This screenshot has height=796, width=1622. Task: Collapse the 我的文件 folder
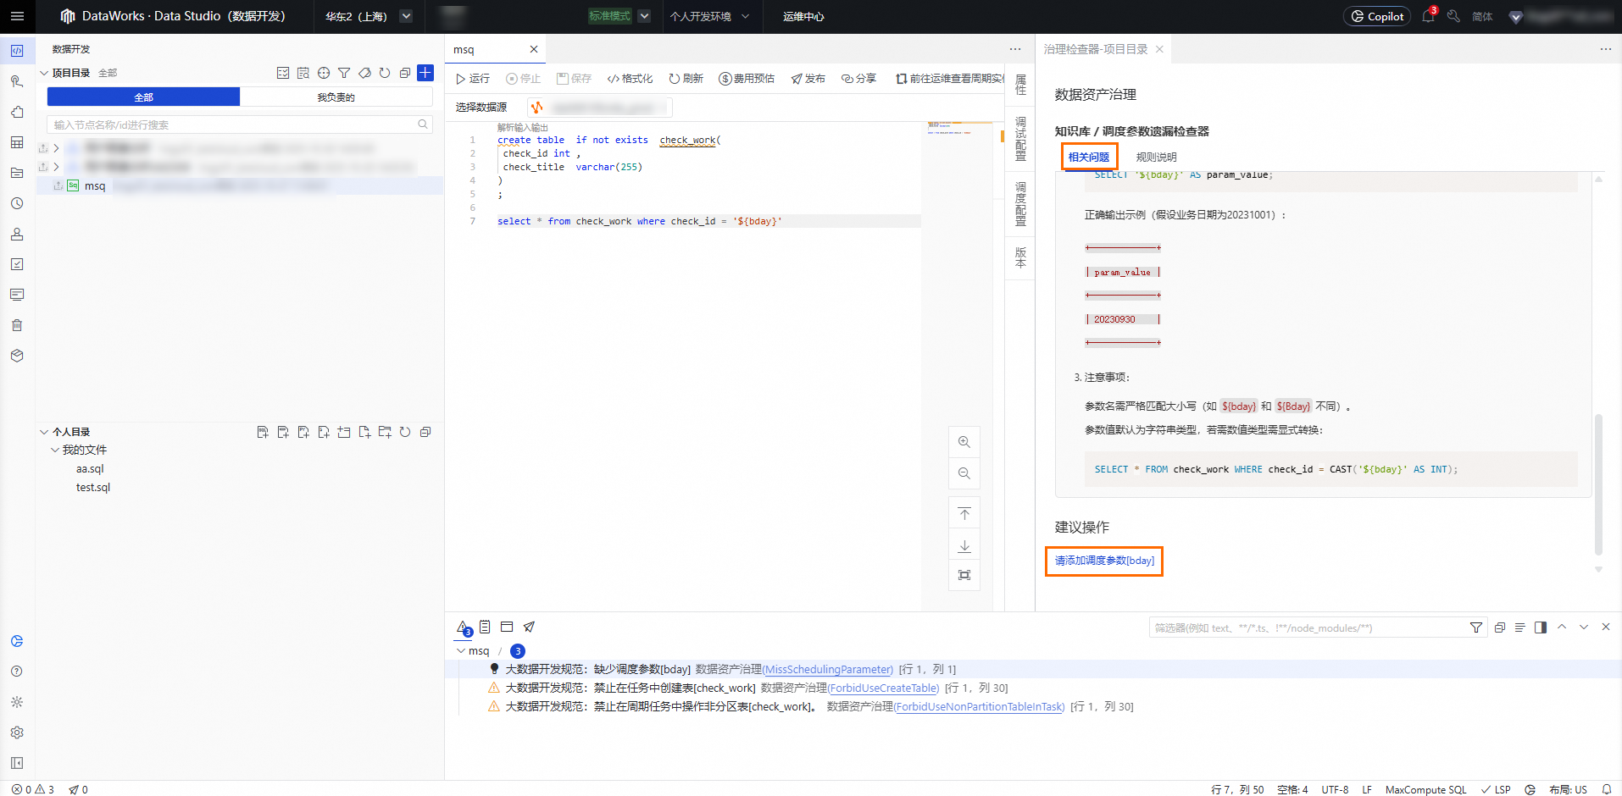(55, 450)
